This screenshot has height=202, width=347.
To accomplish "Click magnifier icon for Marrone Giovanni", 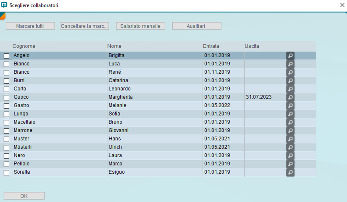I will point(290,130).
